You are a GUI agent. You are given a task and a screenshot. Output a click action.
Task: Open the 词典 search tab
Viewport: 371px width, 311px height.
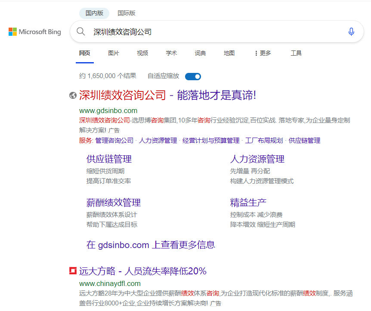point(200,53)
